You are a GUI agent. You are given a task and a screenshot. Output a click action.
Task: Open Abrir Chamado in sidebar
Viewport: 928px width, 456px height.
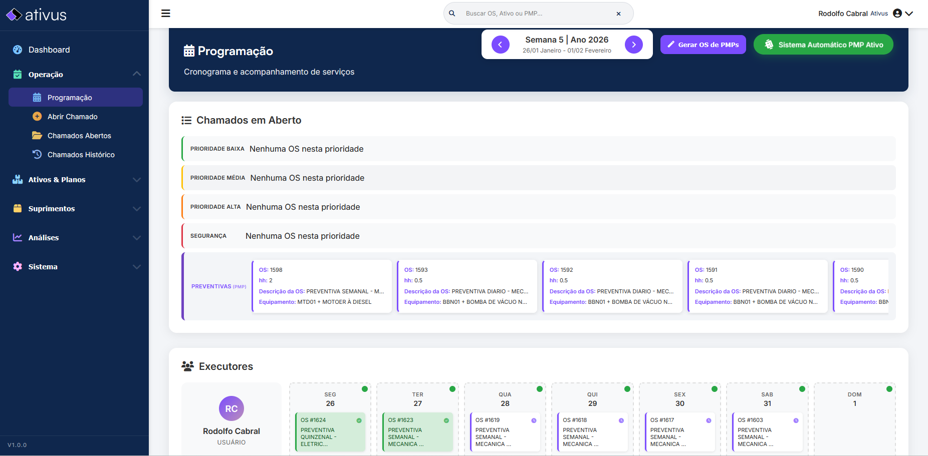pyautogui.click(x=72, y=117)
